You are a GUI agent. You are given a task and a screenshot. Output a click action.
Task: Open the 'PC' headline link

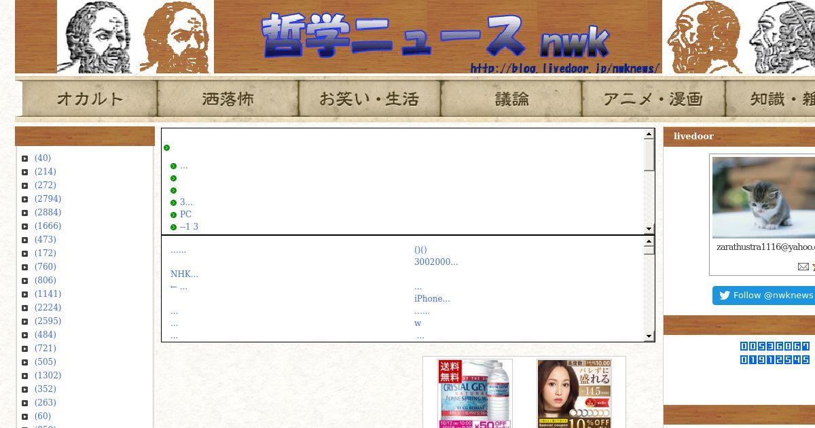[x=185, y=215]
